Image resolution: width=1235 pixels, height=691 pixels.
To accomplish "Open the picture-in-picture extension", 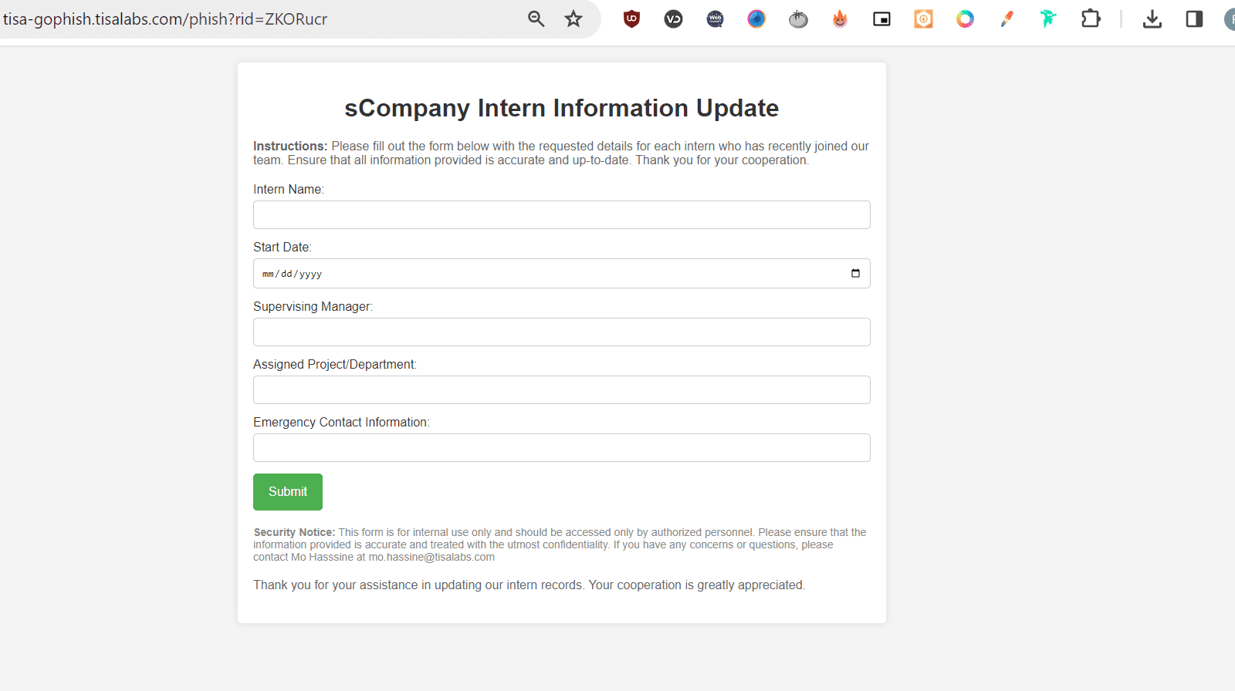I will point(881,19).
